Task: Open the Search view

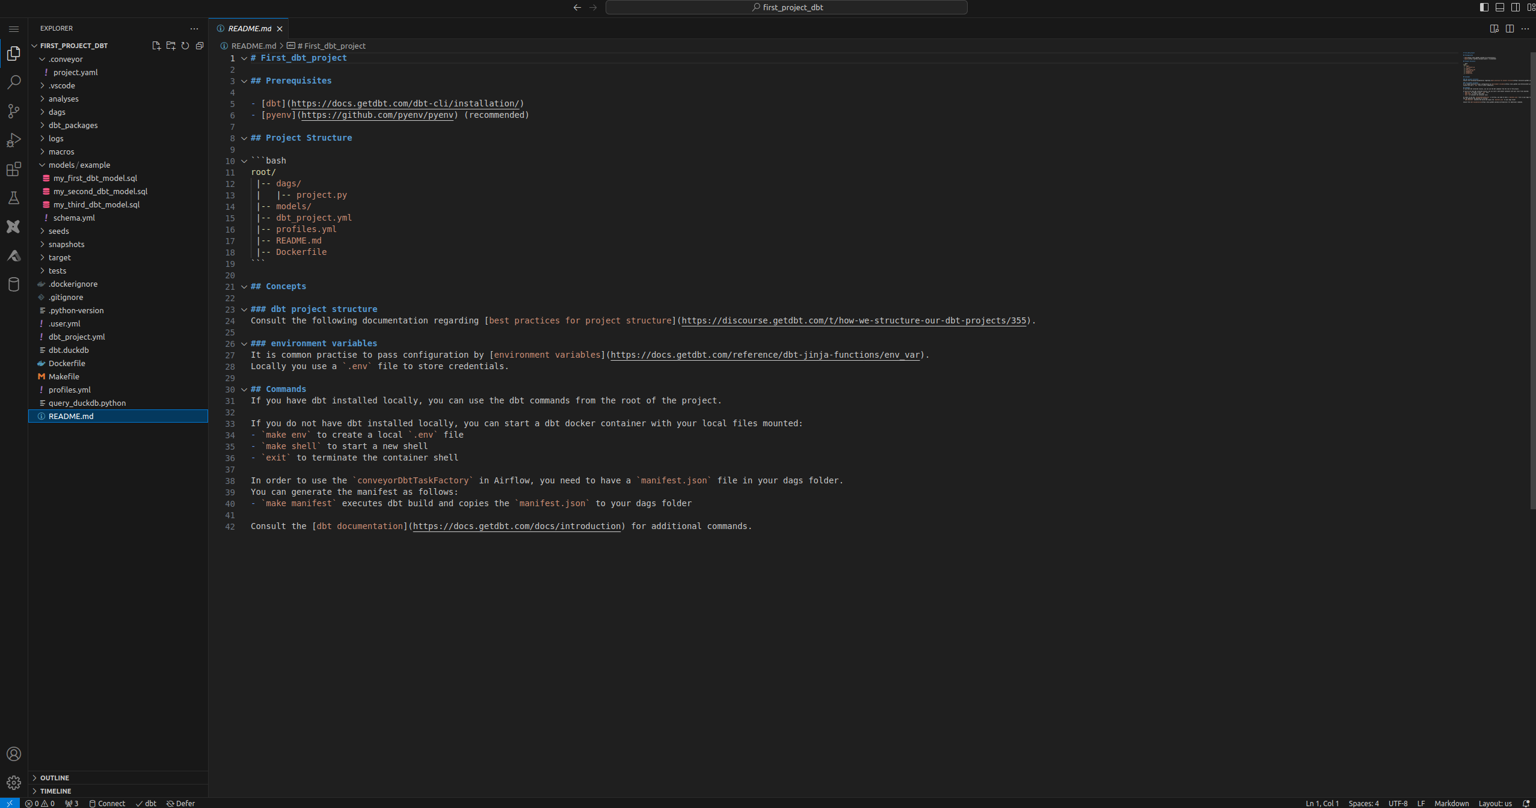Action: tap(14, 82)
